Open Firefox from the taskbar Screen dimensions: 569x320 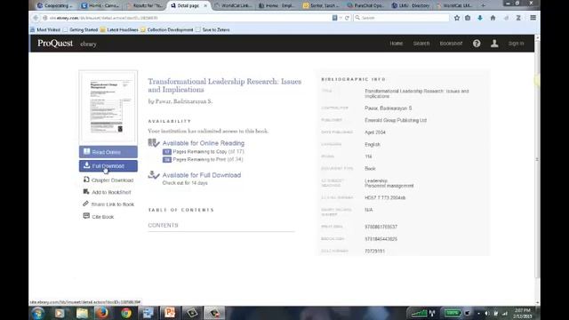pos(103,313)
